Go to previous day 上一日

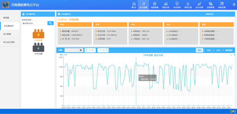click(x=90, y=50)
